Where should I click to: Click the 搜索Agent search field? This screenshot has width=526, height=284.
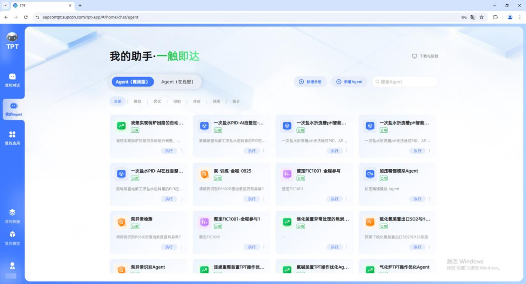coord(407,82)
